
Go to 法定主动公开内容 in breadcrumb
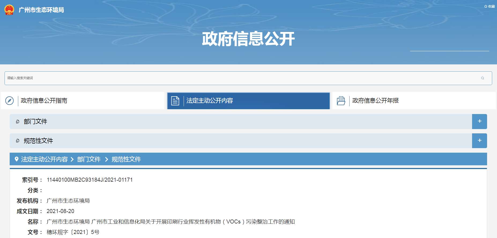44,159
